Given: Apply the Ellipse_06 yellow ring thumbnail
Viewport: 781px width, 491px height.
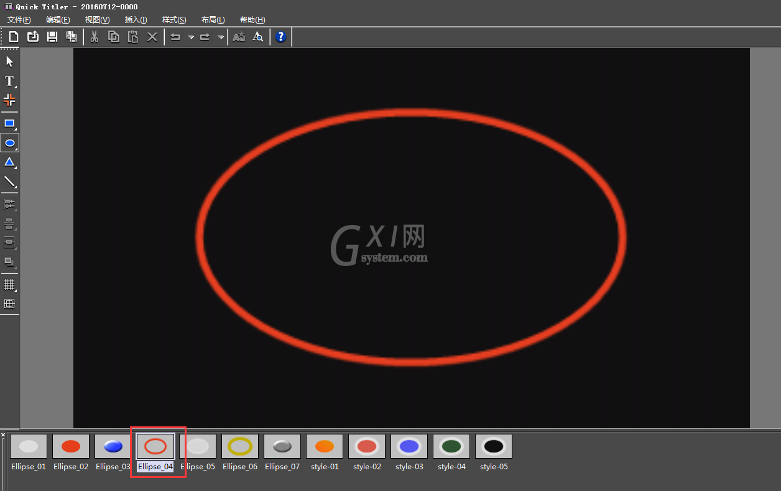Looking at the screenshot, I should tap(240, 446).
